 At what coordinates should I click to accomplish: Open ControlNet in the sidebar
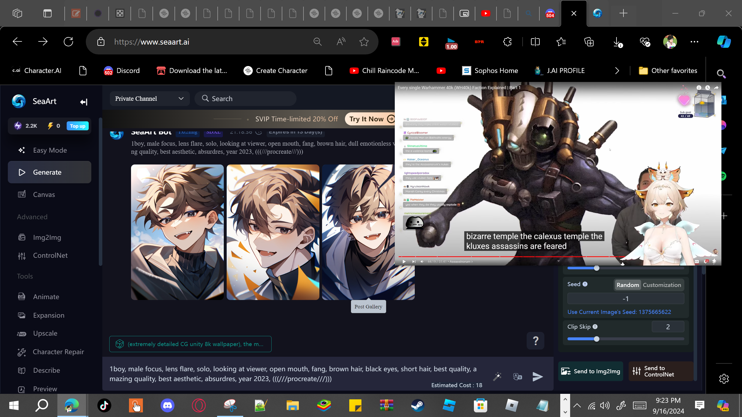50,255
